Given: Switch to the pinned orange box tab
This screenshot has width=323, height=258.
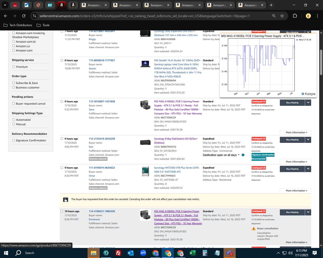Looking at the screenshot, I should [38, 5].
